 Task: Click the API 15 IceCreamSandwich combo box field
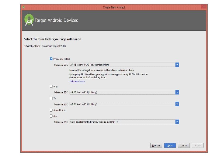(124, 65)
